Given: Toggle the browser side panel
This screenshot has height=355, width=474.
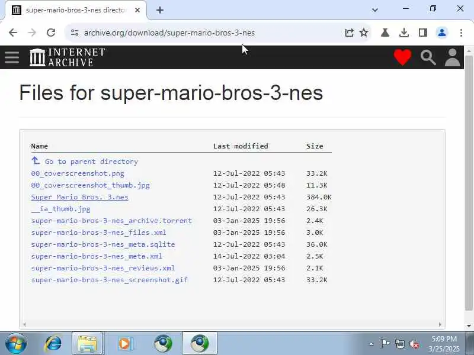Looking at the screenshot, I should click(423, 33).
